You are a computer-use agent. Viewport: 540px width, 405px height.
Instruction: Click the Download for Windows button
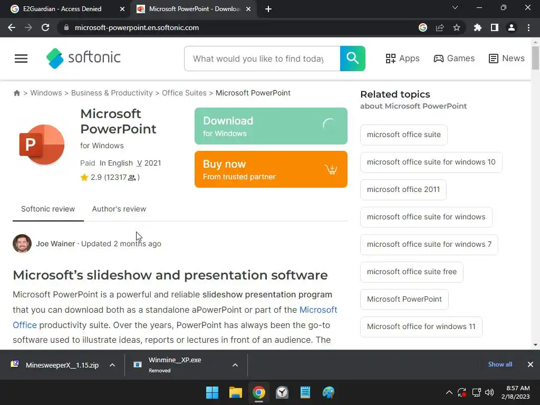pos(271,126)
